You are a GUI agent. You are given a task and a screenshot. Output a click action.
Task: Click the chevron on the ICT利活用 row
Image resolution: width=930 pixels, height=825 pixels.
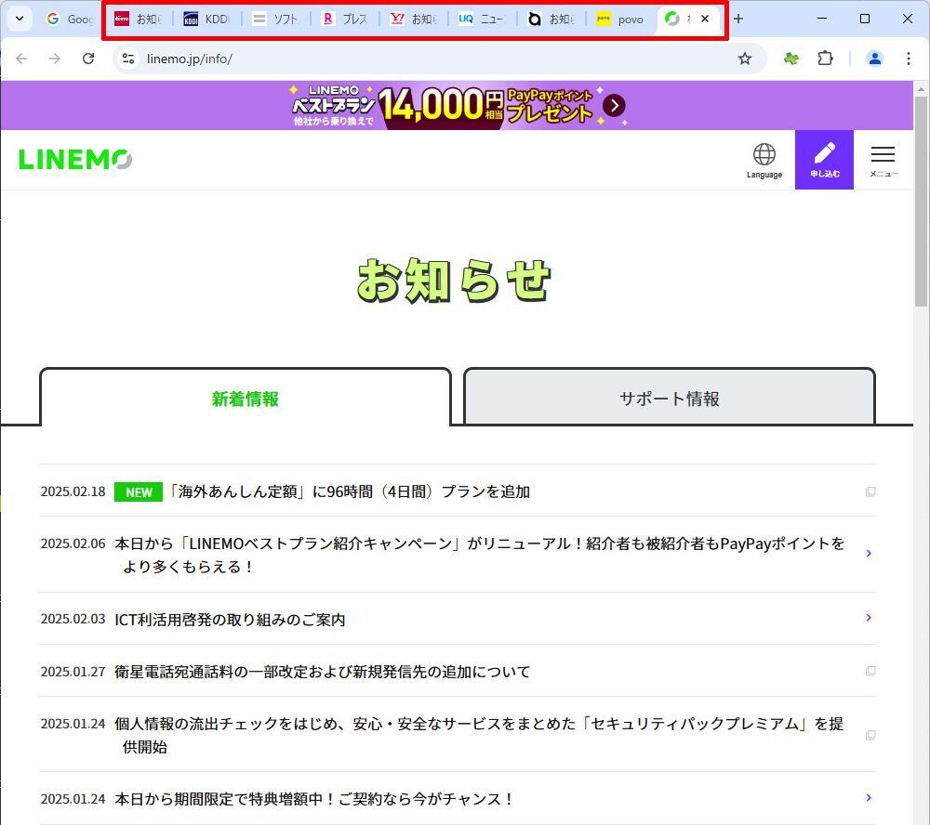[869, 618]
